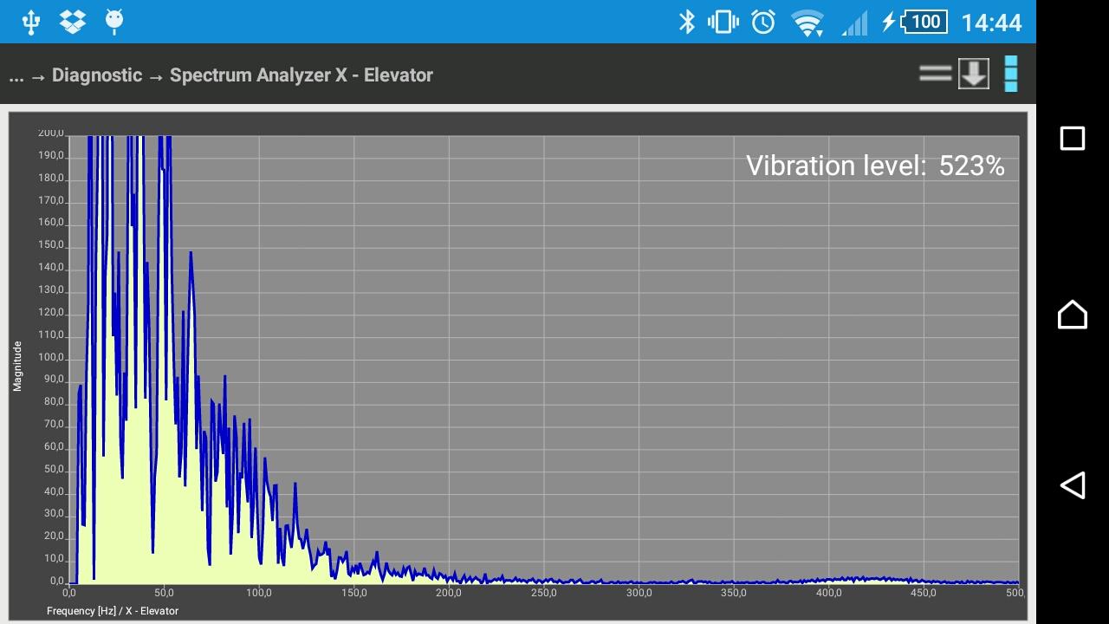Click the Wi-Fi signal icon in the status bar
Screen dimensions: 1109x624
808,22
